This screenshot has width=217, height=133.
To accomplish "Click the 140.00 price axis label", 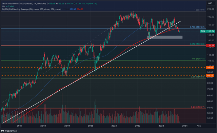I will [x=211, y=41].
